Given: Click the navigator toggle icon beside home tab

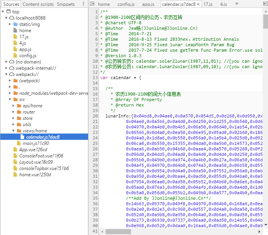Looking at the screenshot, I should click(x=91, y=4).
